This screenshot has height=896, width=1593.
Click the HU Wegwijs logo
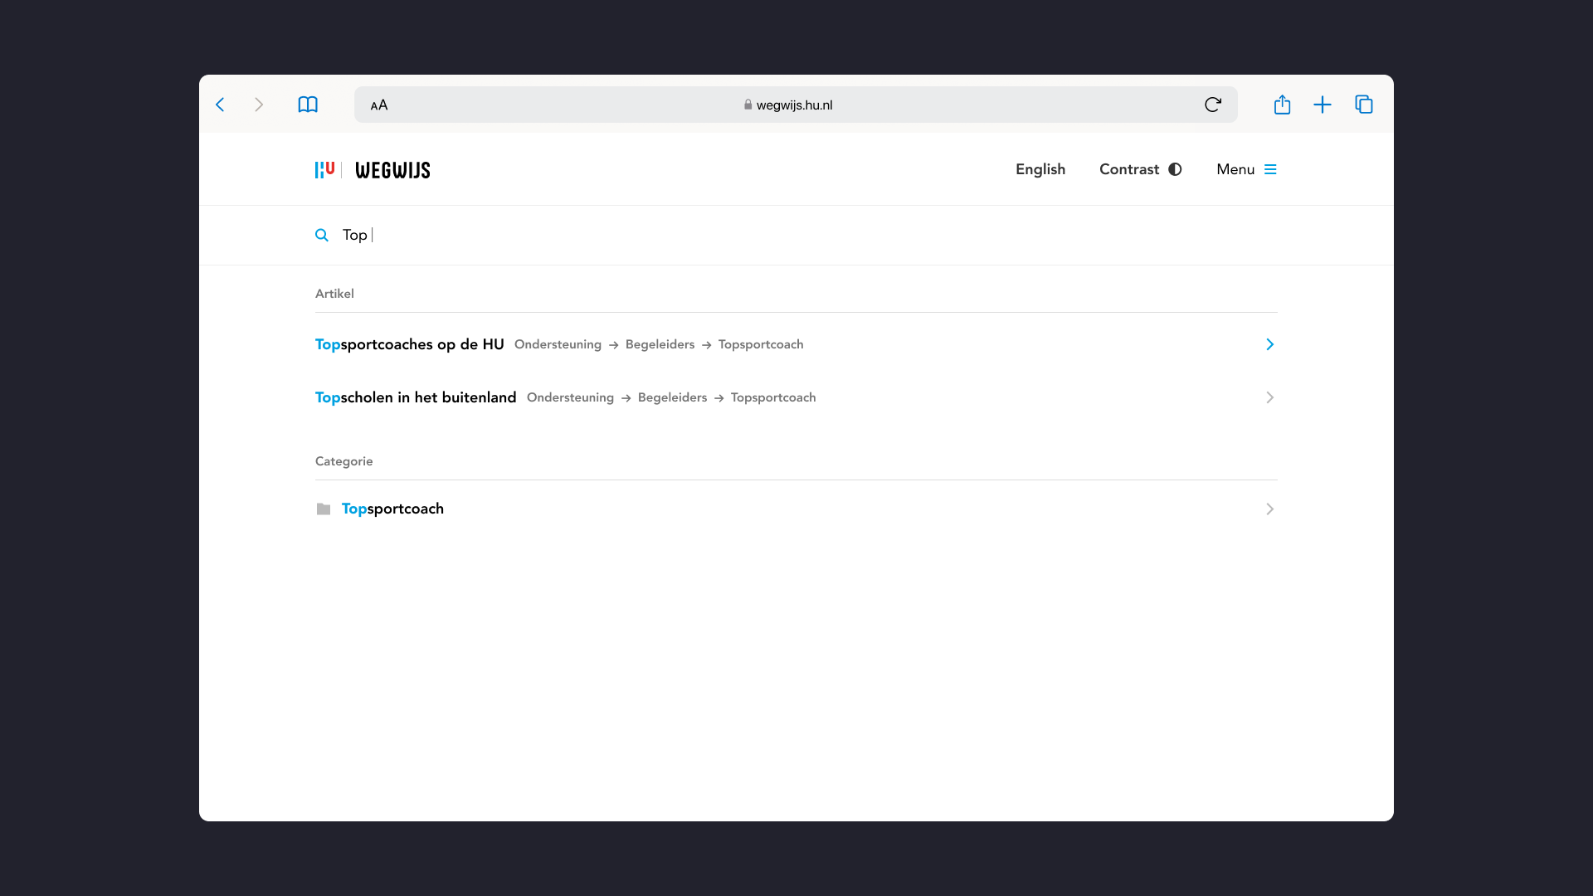tap(373, 170)
